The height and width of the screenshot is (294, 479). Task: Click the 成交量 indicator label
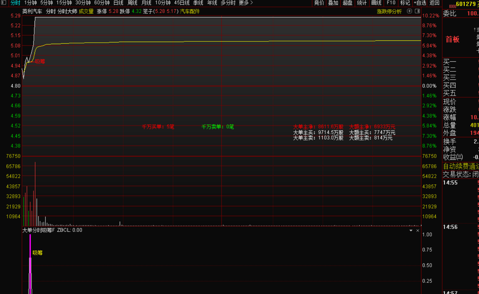86,11
